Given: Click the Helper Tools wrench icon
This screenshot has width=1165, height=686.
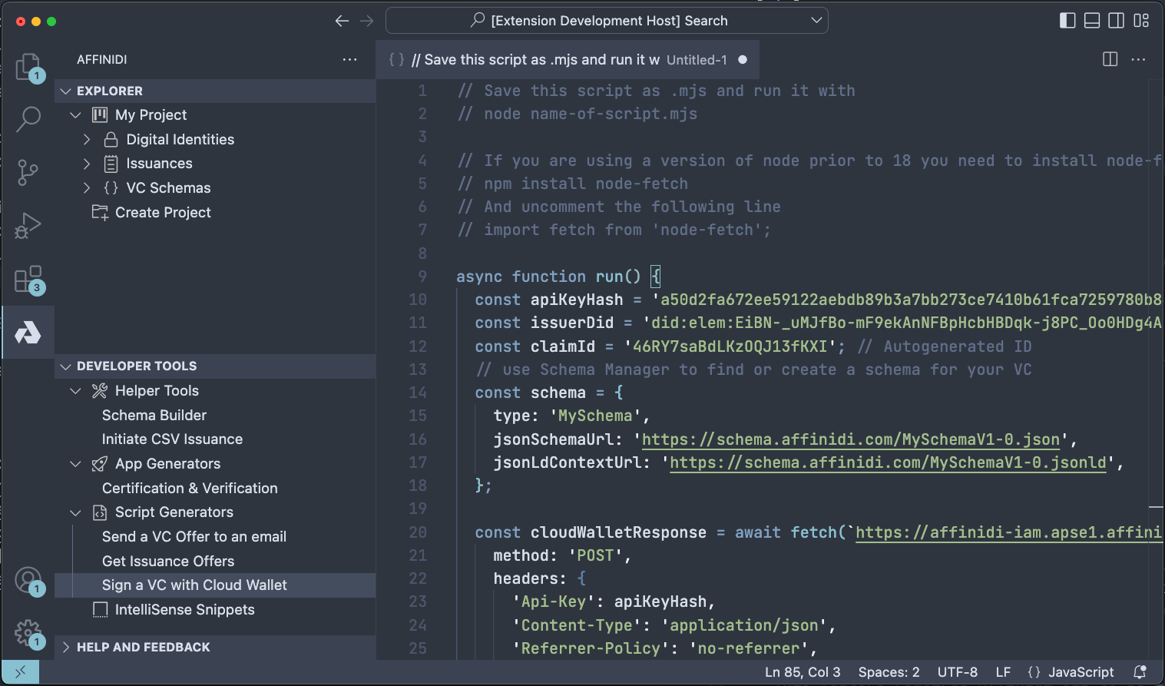Looking at the screenshot, I should (100, 391).
